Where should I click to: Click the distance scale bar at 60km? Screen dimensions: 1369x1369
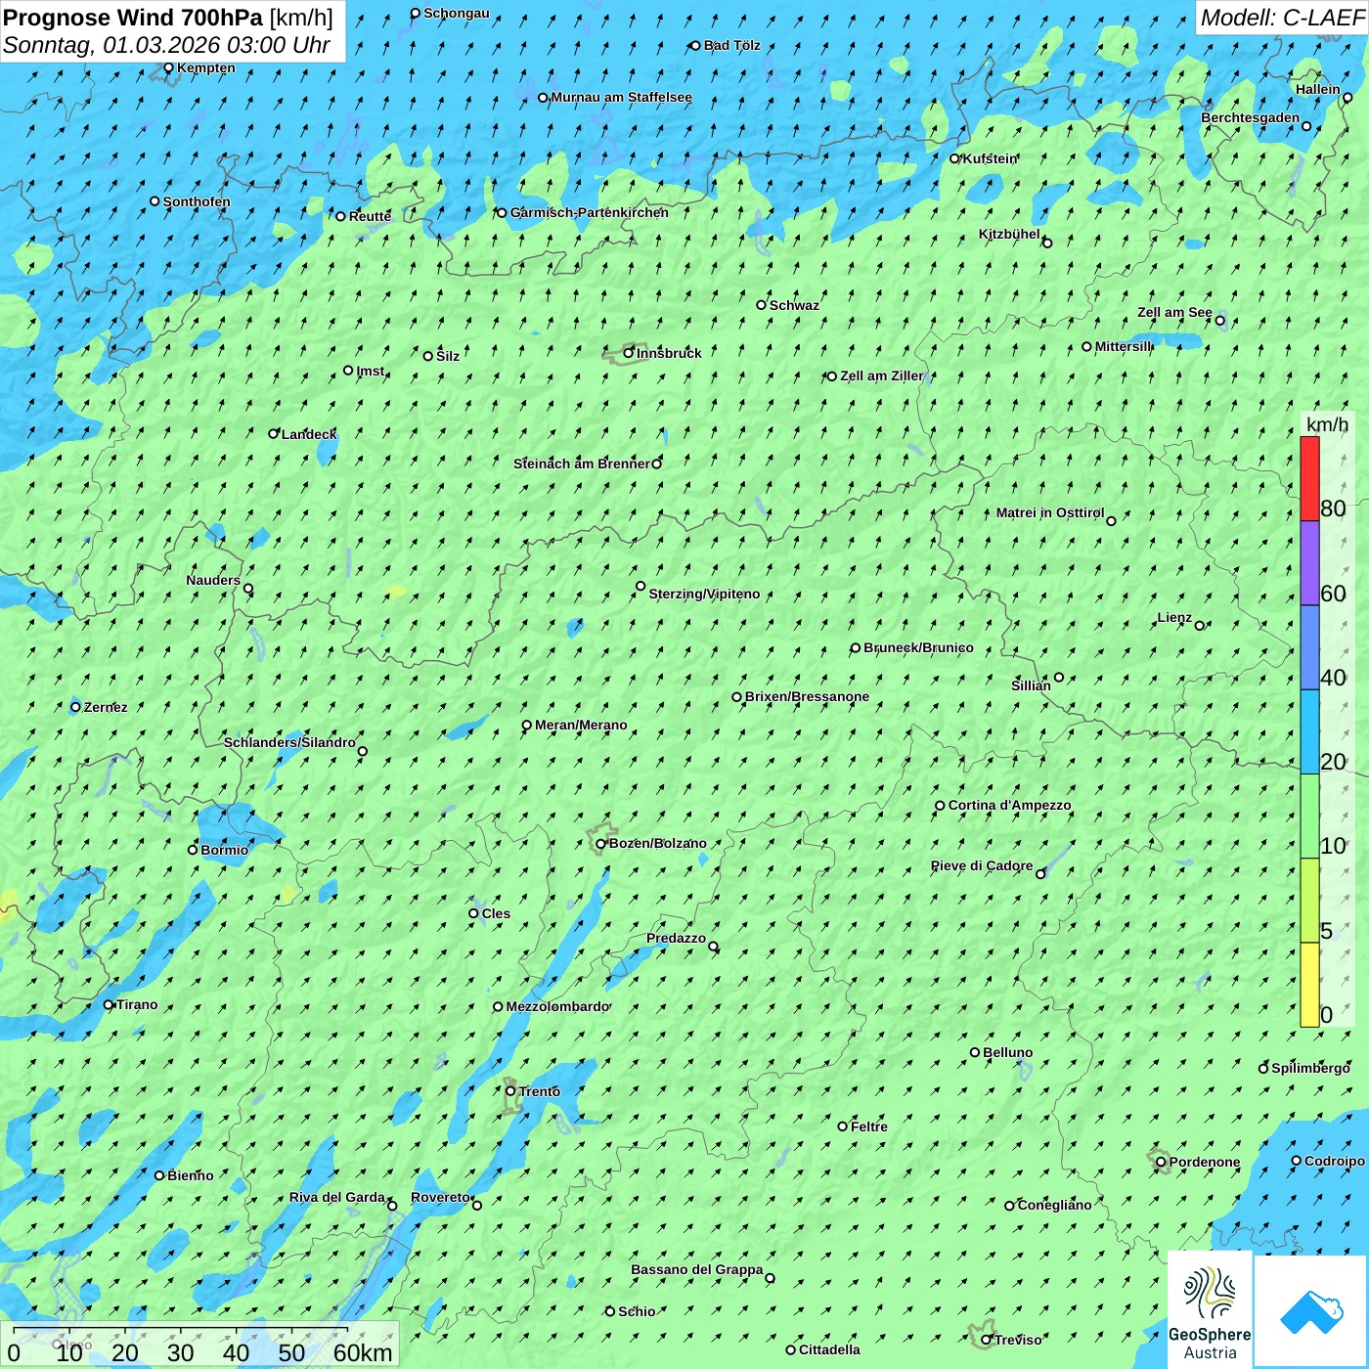click(x=347, y=1332)
